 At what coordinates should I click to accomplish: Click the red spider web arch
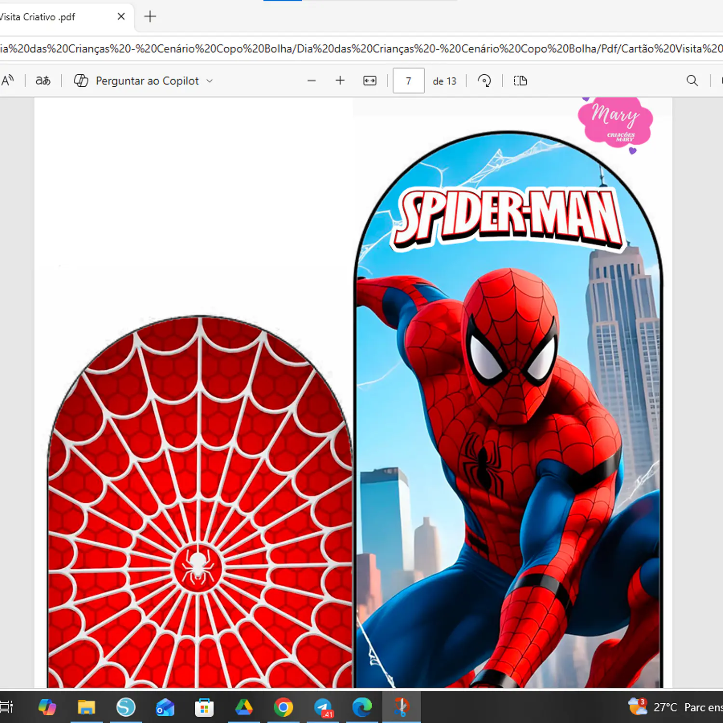point(200,502)
